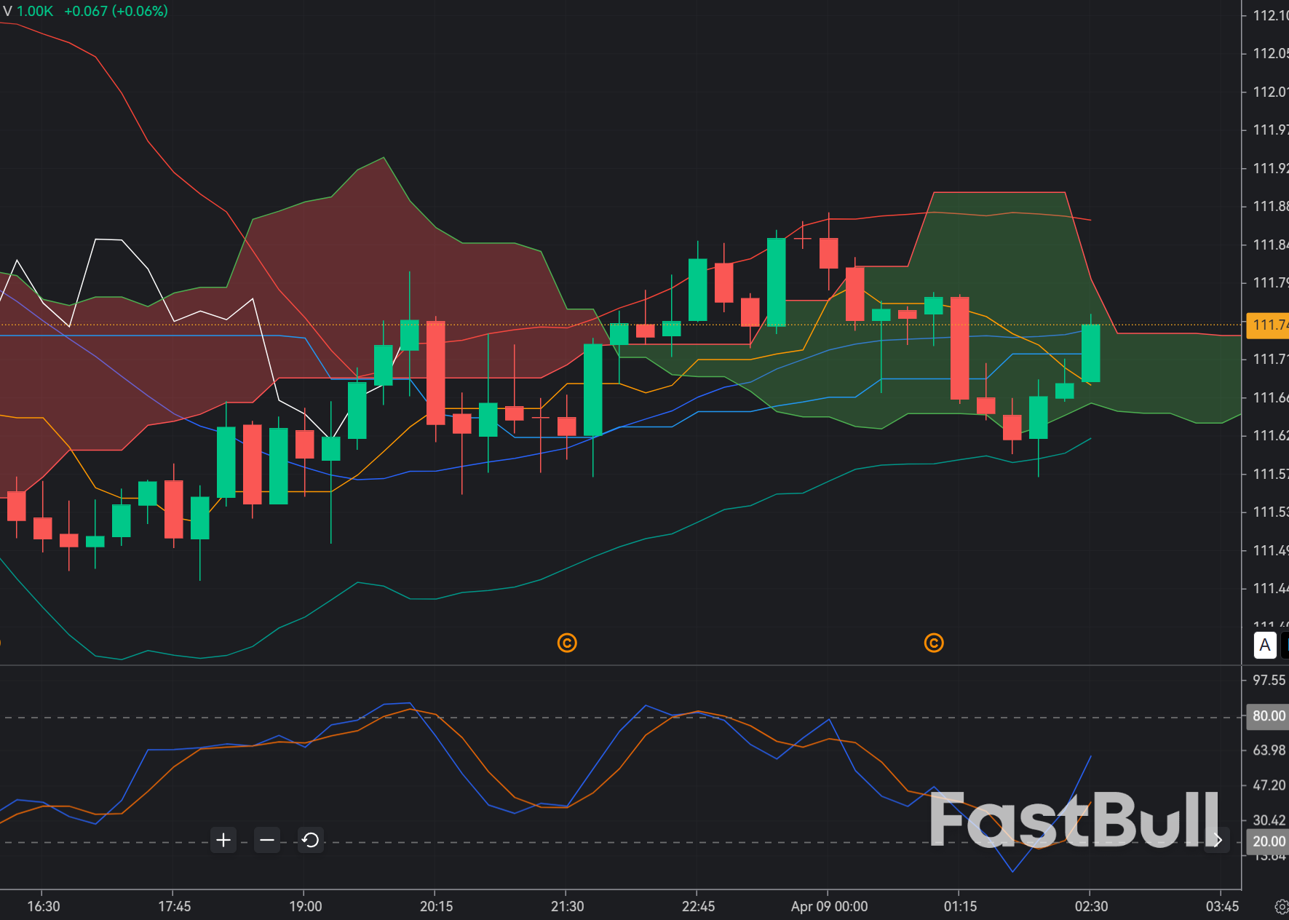This screenshot has width=1289, height=920.
Task: Reset the chart view with circular arrow icon
Action: point(311,839)
